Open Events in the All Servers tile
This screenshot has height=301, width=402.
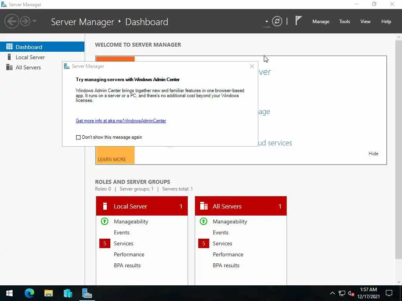(x=221, y=232)
